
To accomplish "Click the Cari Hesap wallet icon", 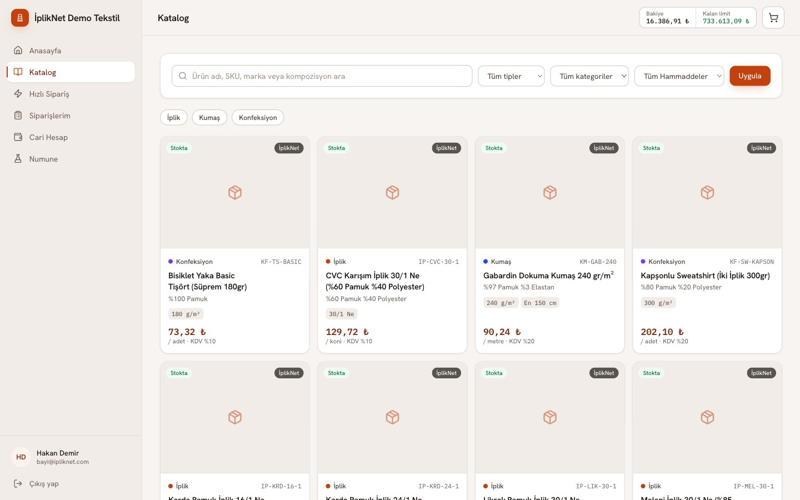I will (x=18, y=137).
